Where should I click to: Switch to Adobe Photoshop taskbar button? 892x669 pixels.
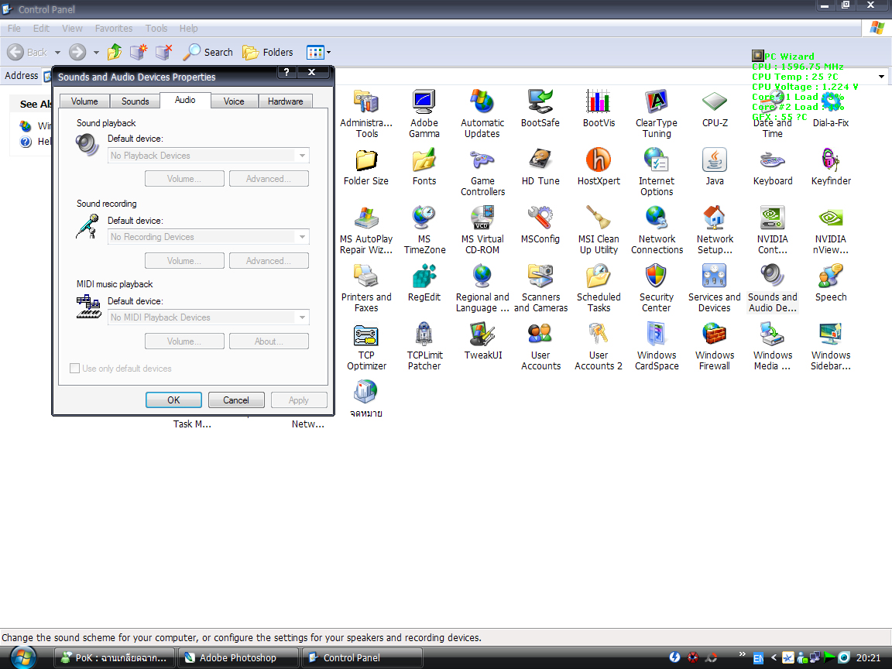238,657
